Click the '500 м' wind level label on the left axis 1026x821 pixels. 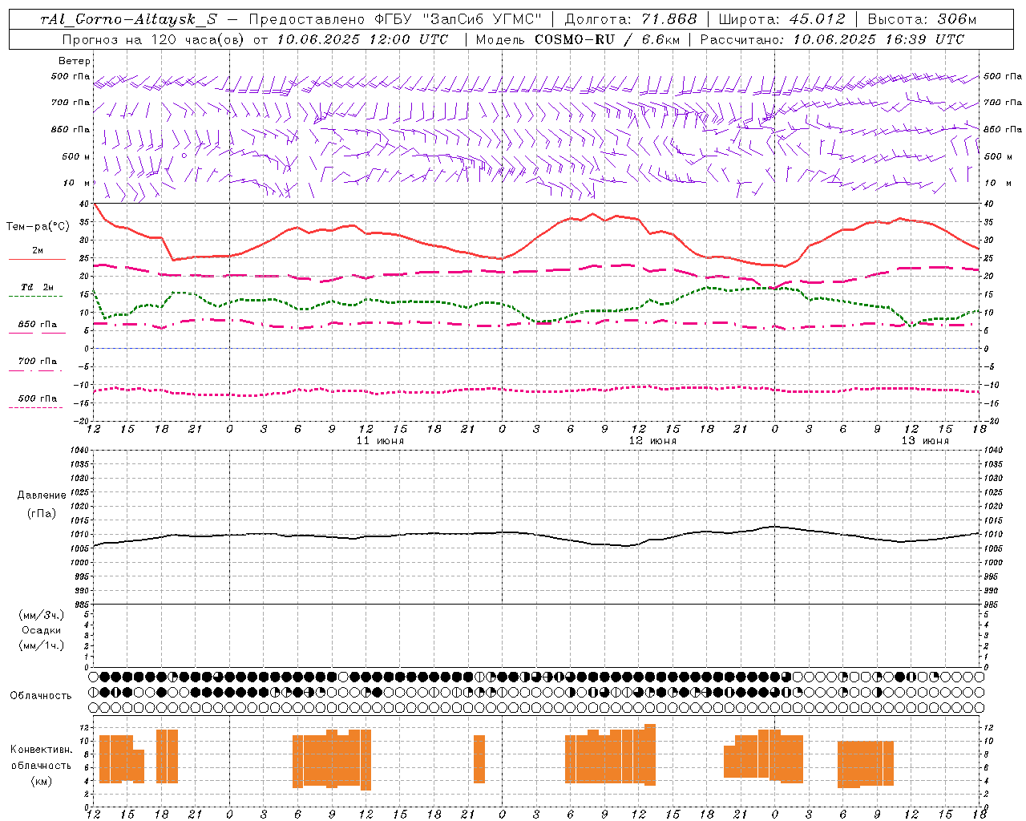click(76, 156)
